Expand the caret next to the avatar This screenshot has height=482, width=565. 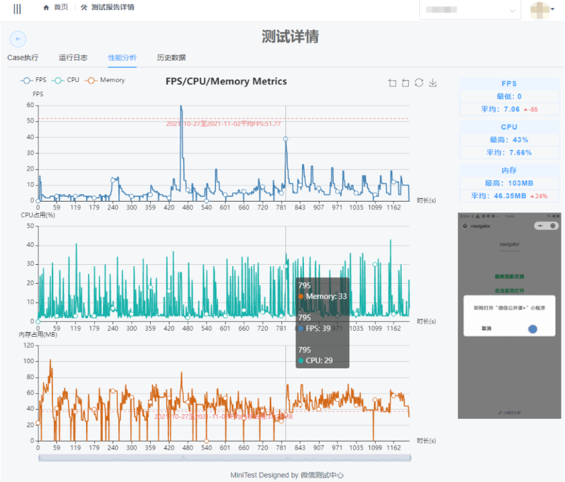pos(552,9)
